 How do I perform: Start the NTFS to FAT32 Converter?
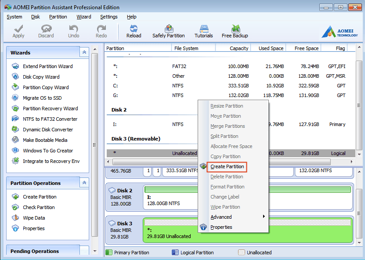50,119
